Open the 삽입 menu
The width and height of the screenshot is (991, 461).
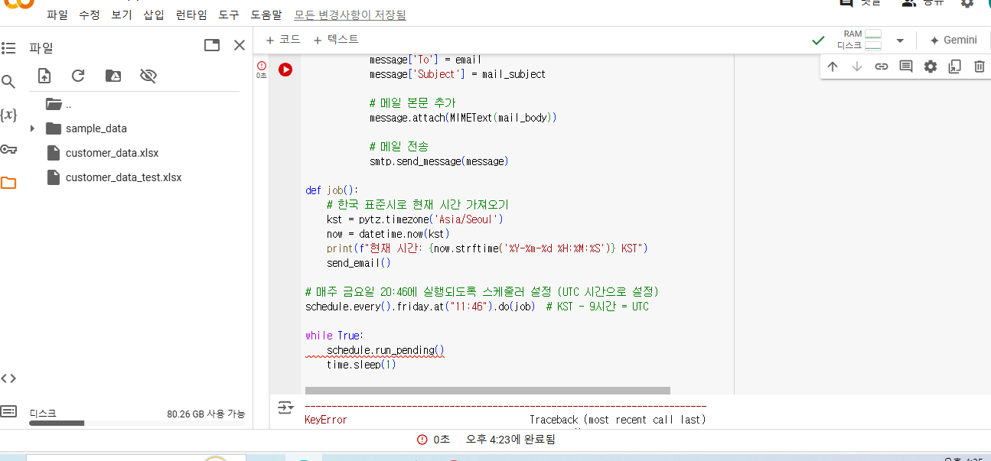pyautogui.click(x=154, y=15)
